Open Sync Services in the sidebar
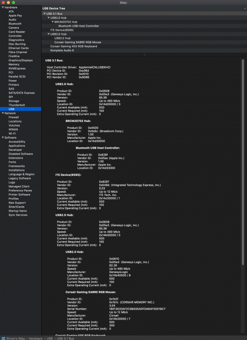247x340 pixels. tap(18, 215)
